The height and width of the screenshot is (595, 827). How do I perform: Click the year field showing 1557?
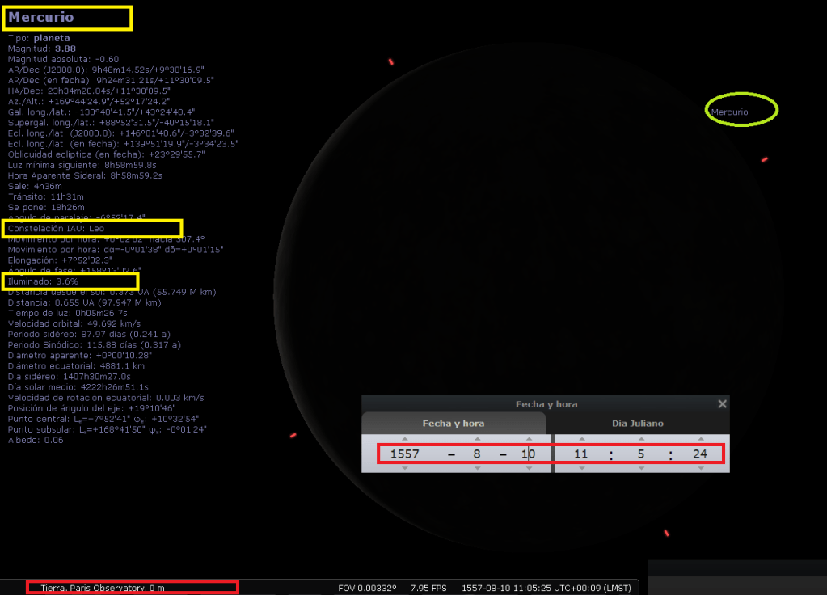click(405, 454)
